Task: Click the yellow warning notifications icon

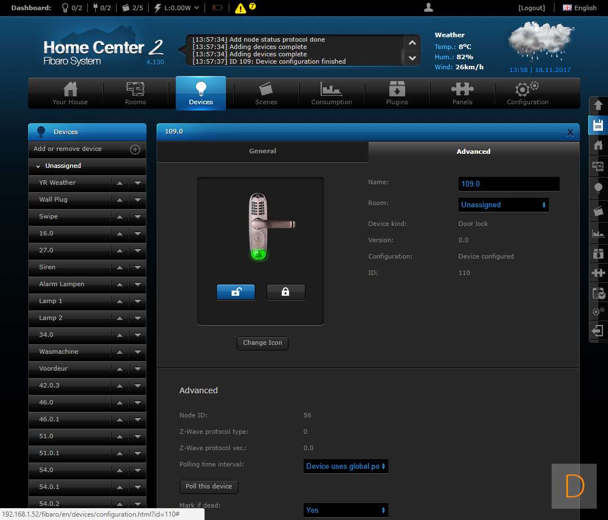Action: tap(241, 8)
